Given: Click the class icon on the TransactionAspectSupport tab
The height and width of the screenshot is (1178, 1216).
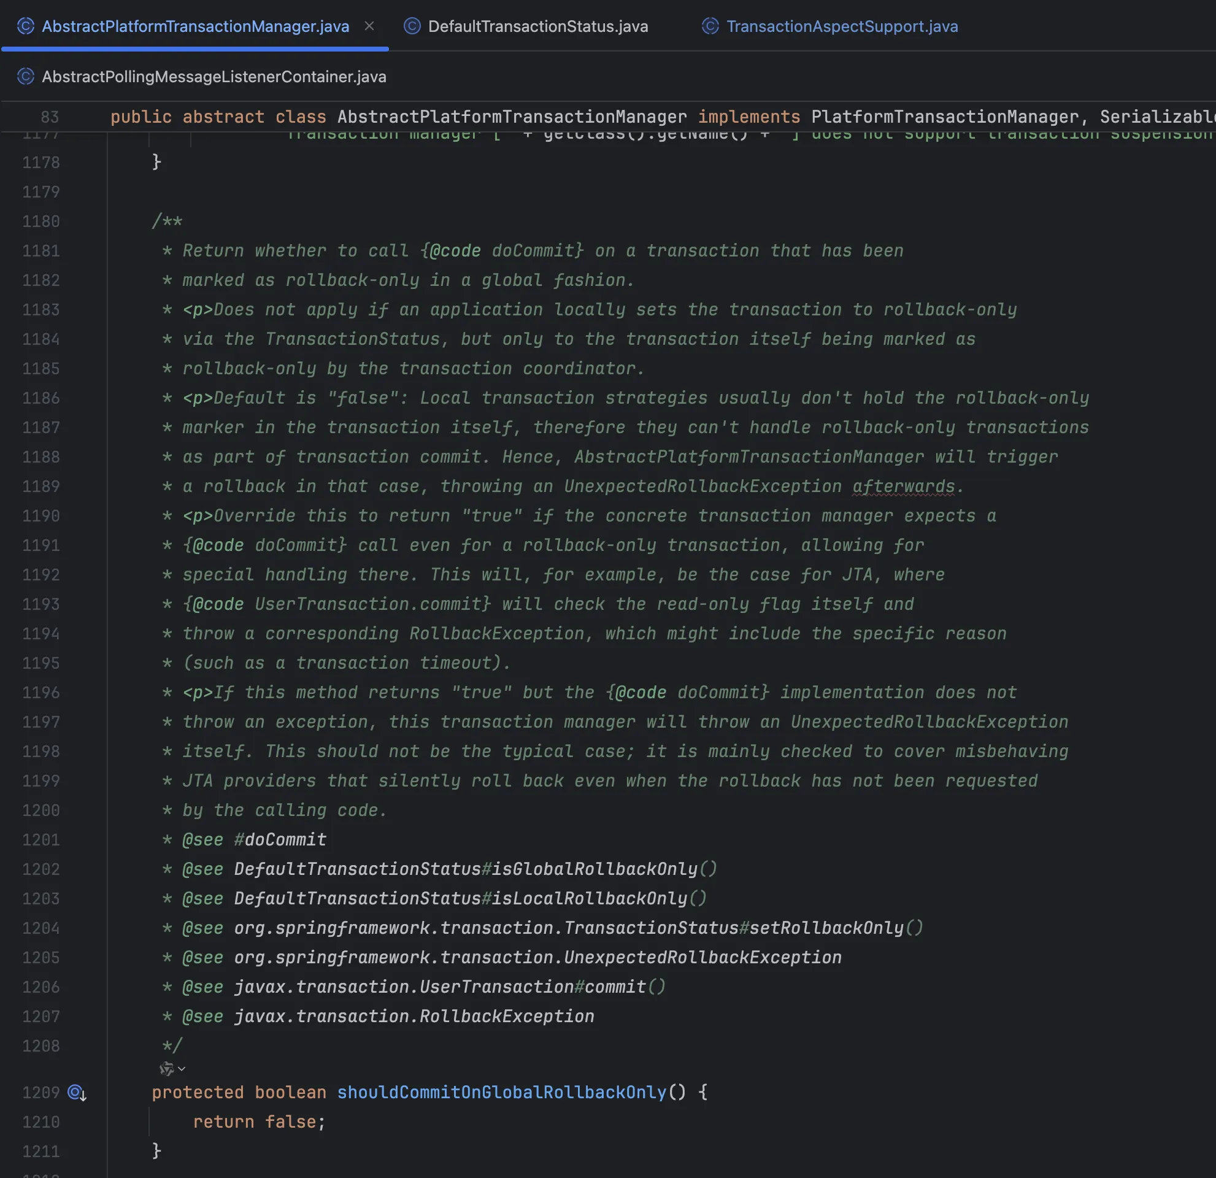Looking at the screenshot, I should 710,26.
